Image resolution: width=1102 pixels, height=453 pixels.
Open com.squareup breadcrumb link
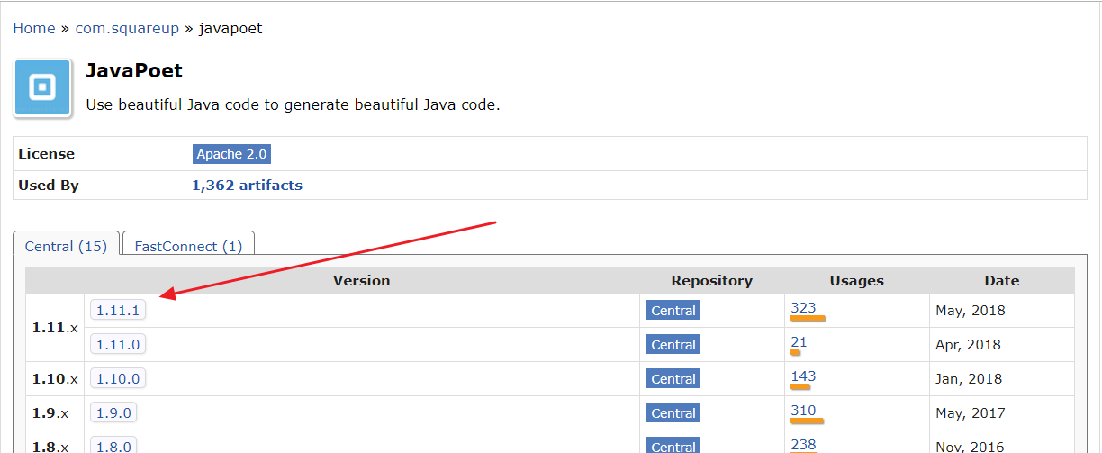(127, 28)
